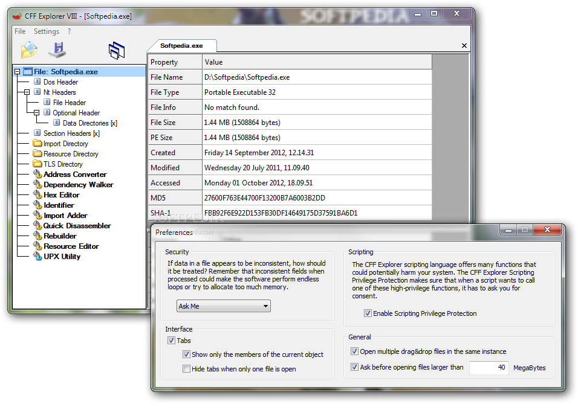Select Hex Editor label in the tree
Image resolution: width=578 pixels, height=404 pixels.
coord(62,195)
